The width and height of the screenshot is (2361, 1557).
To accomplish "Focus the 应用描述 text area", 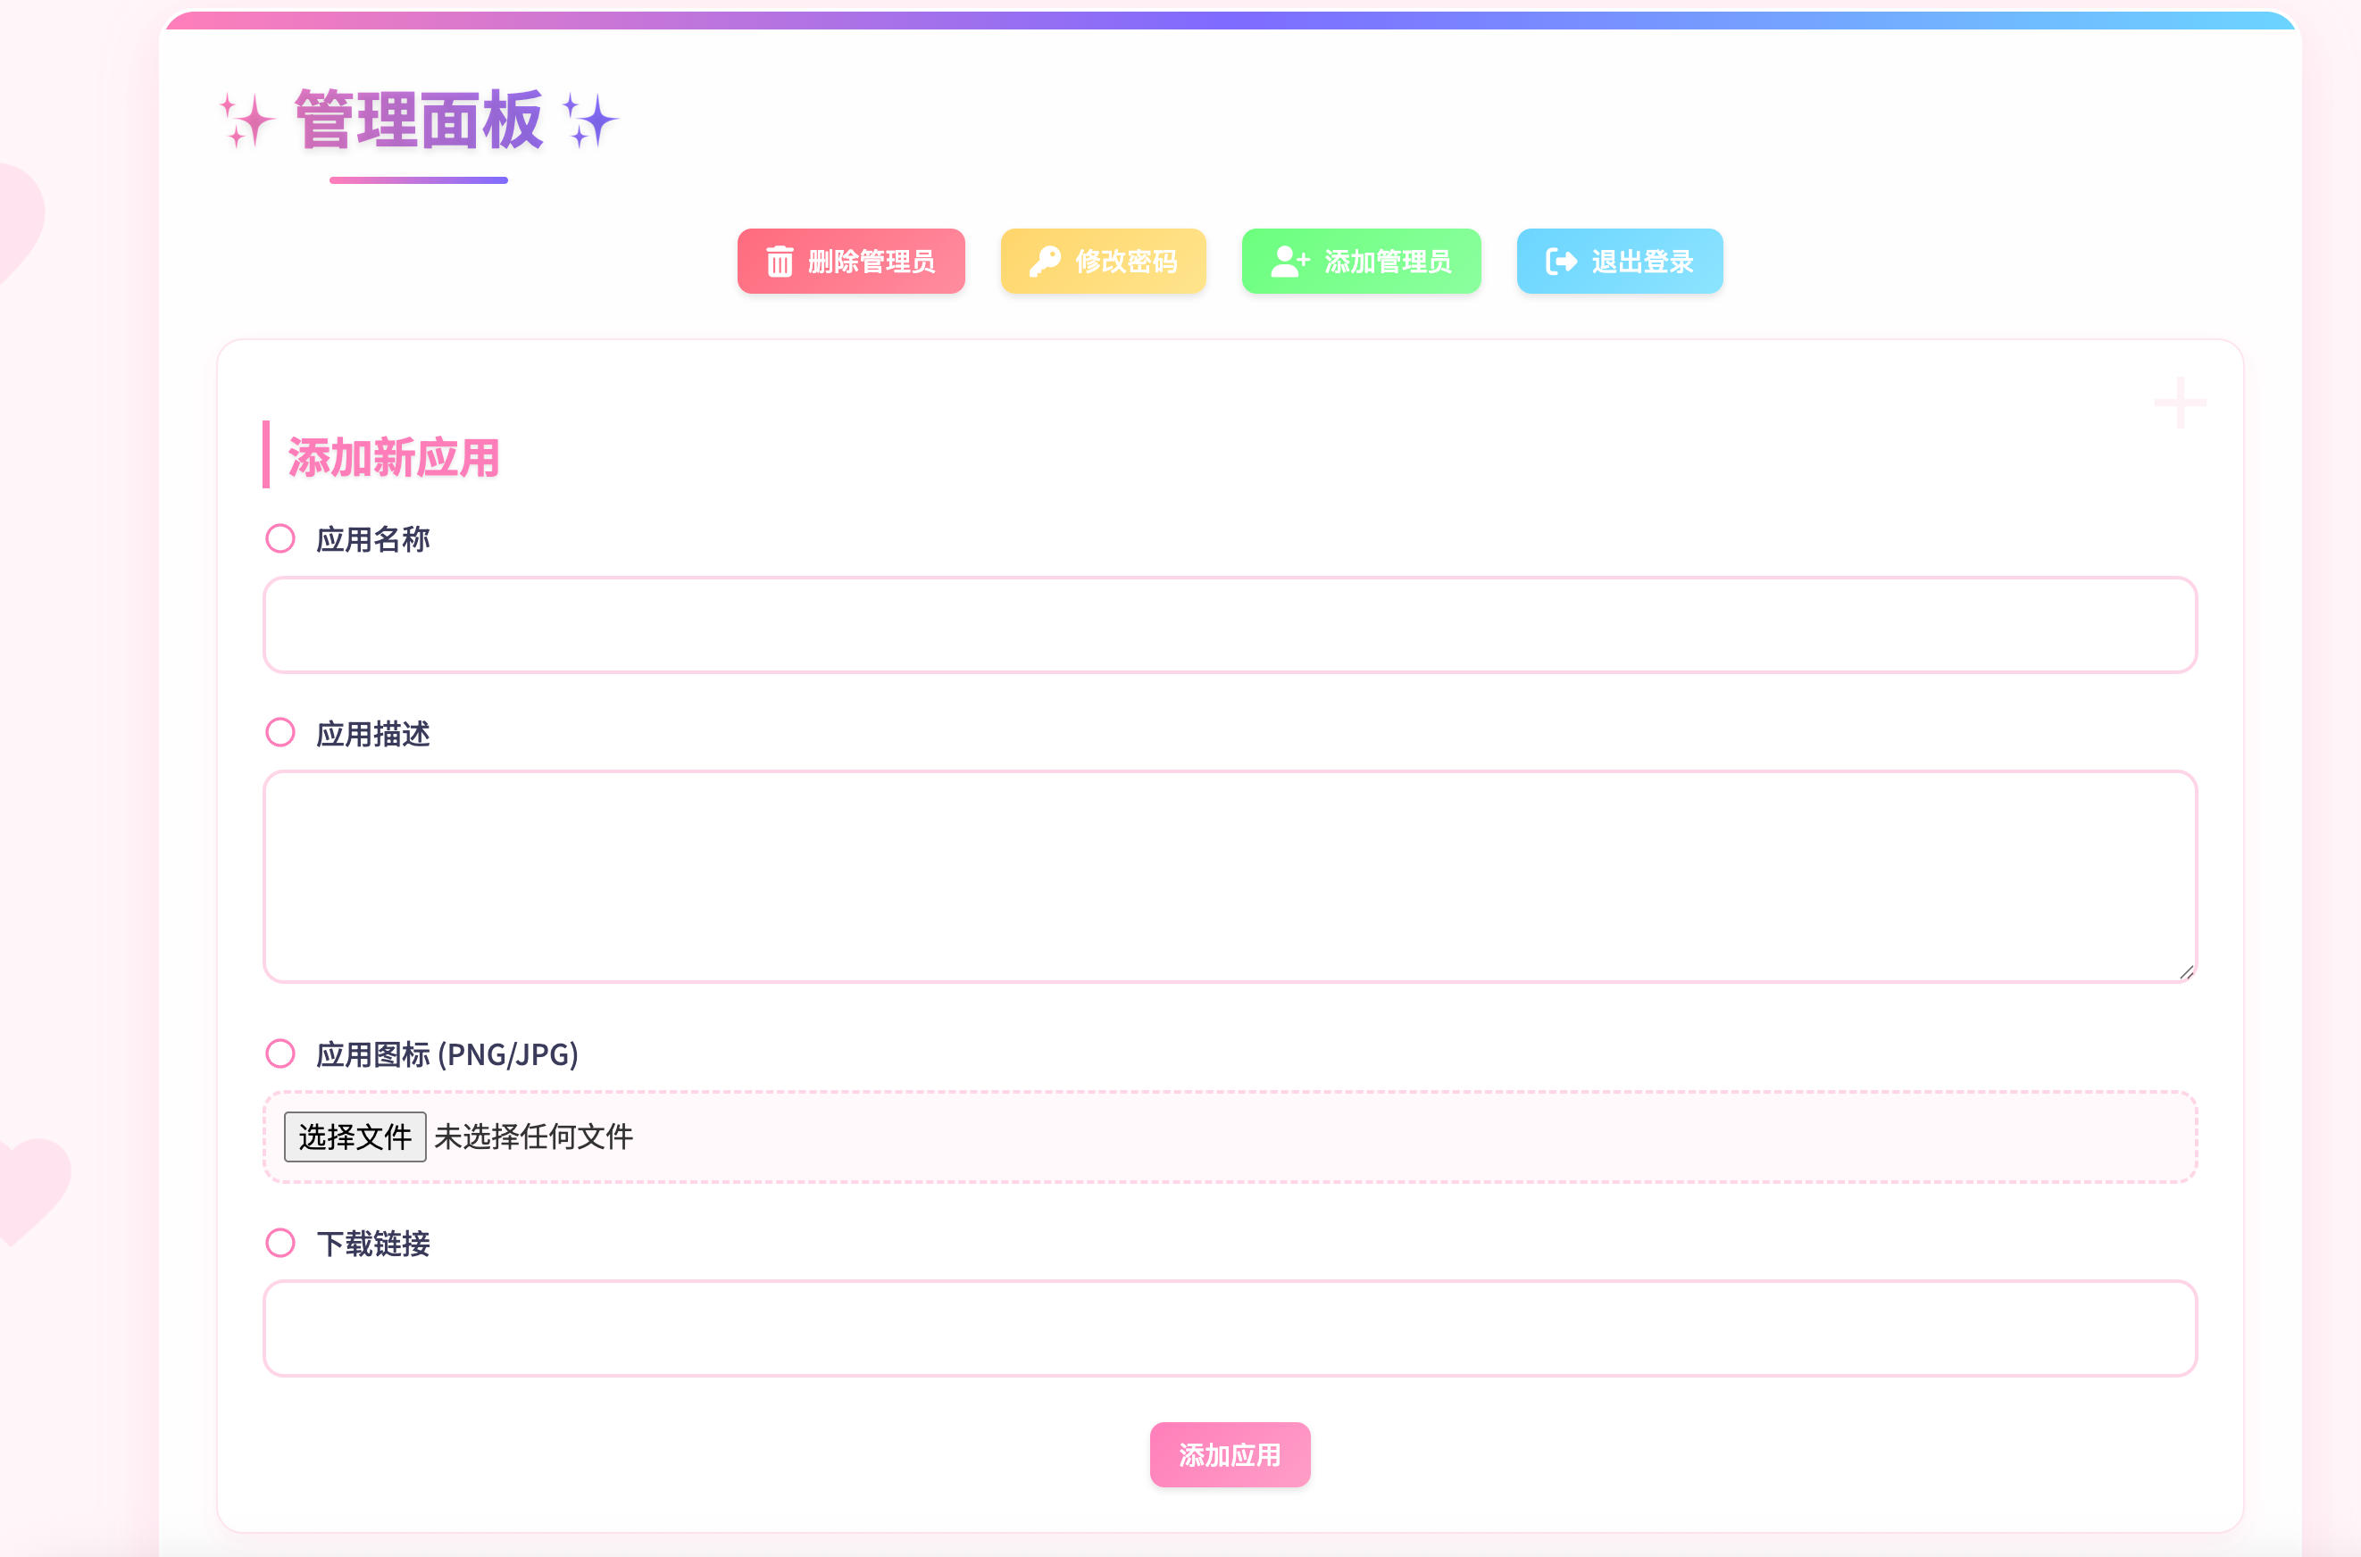I will 1230,877.
